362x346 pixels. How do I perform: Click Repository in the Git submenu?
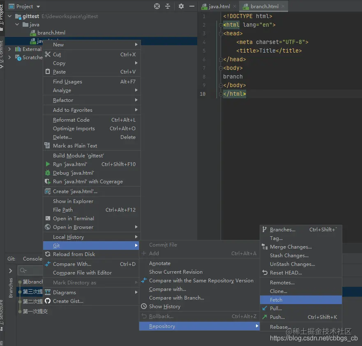(x=199, y=326)
